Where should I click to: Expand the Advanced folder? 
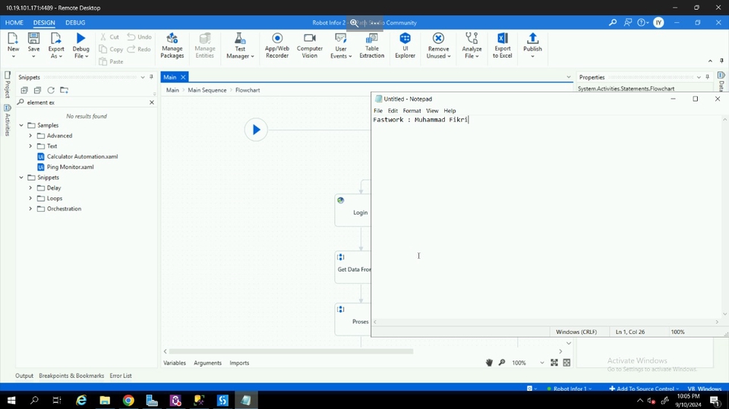pyautogui.click(x=30, y=136)
